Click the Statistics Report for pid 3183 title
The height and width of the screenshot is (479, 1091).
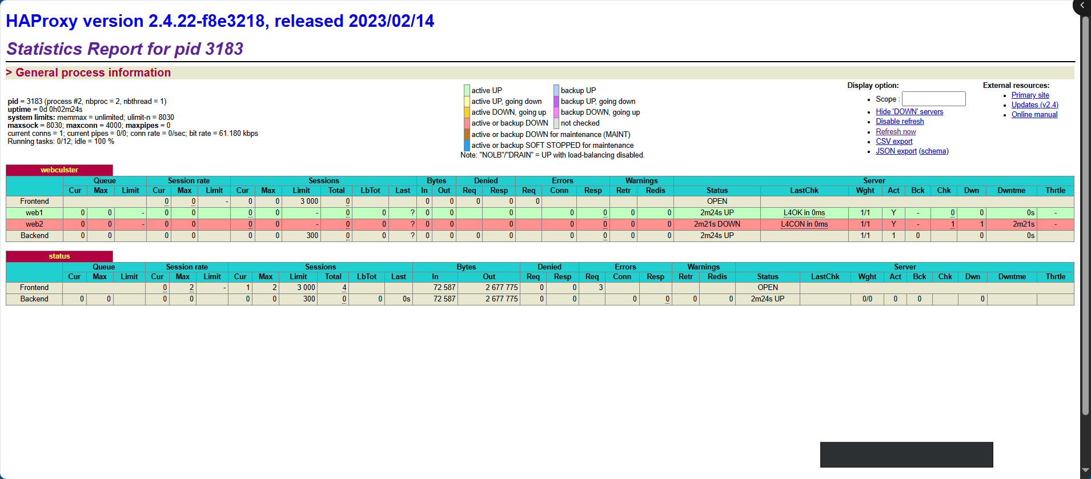pos(125,49)
